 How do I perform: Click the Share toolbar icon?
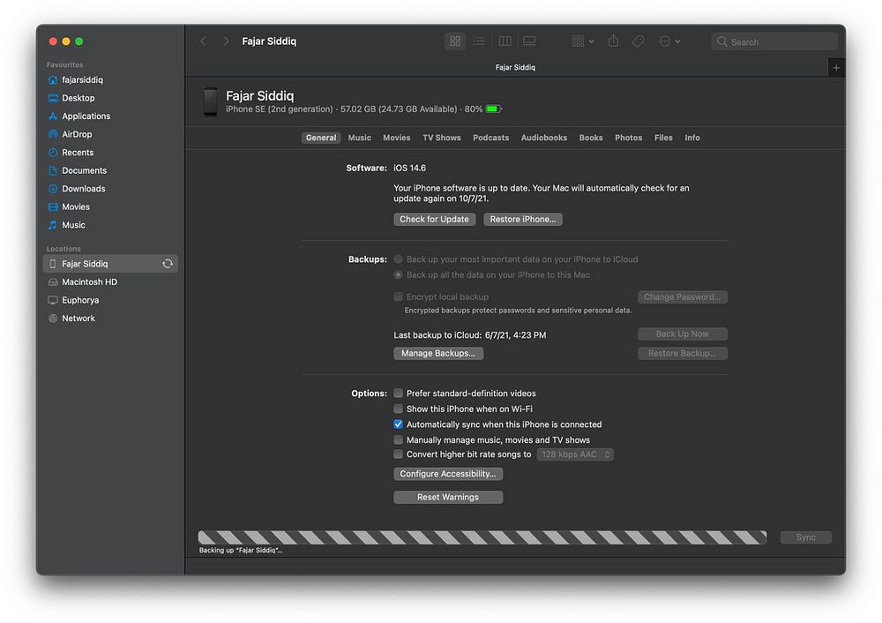point(613,41)
